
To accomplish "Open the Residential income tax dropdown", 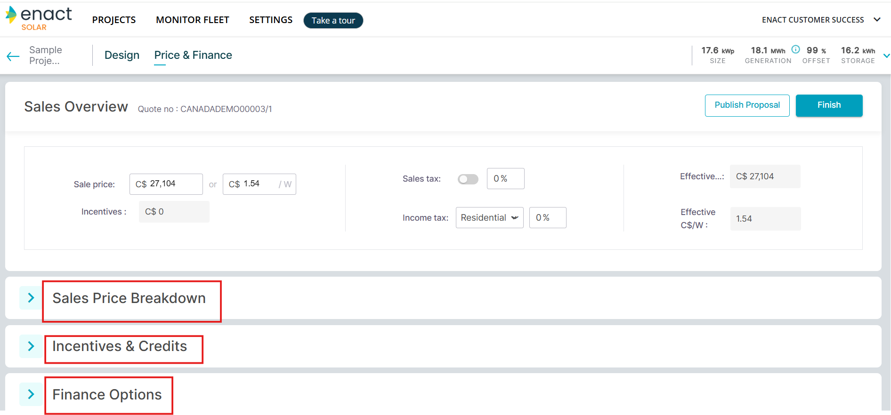I will point(489,218).
